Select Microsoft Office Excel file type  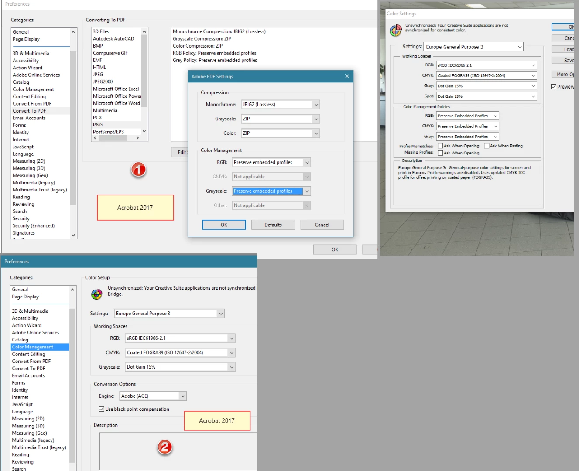pos(116,89)
